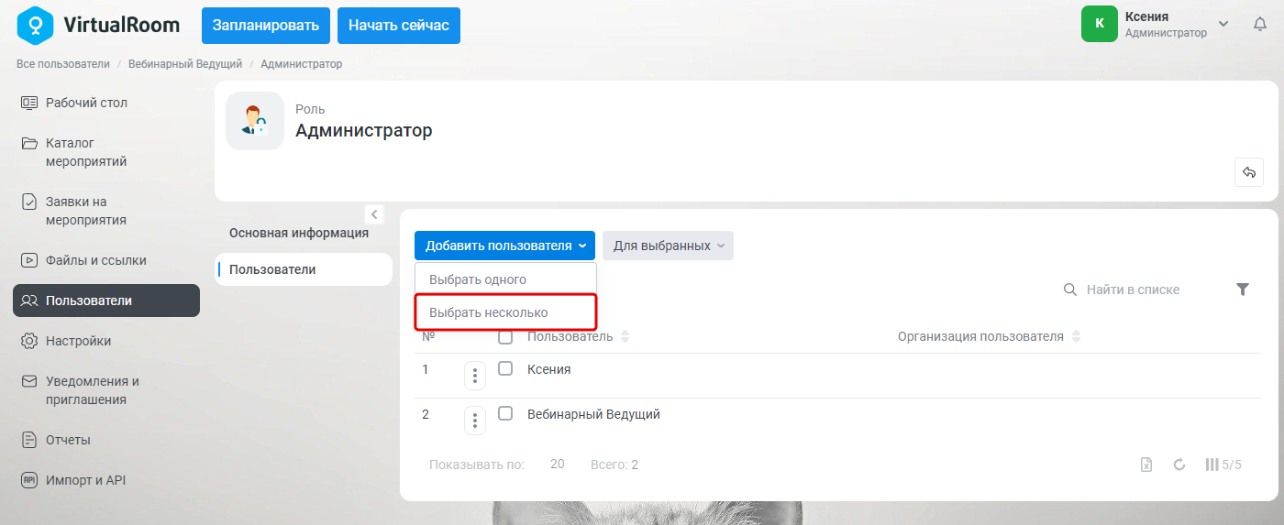Viewport: 1284px width, 525px height.
Task: Open Отчеты in the sidebar
Action: (x=106, y=440)
